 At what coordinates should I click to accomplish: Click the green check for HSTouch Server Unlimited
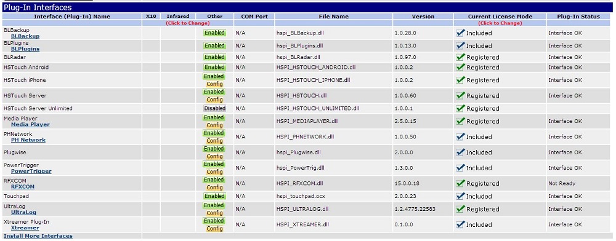point(460,109)
